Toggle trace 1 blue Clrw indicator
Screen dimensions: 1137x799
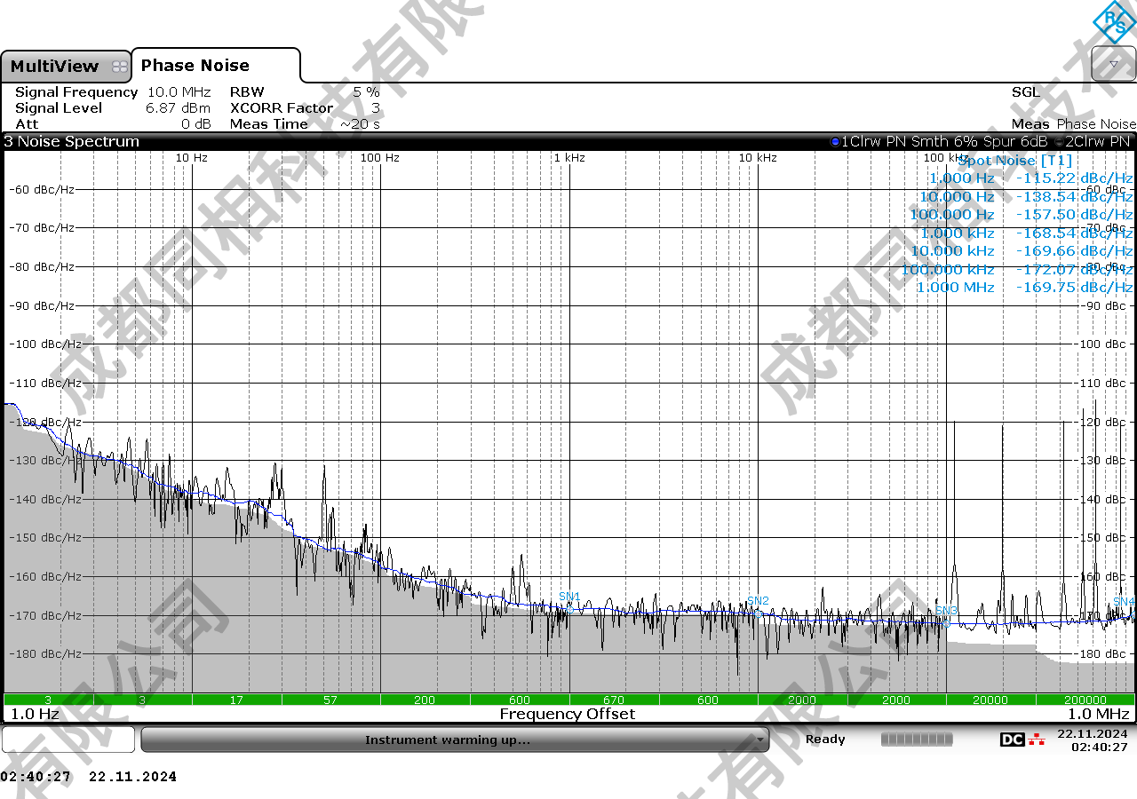click(x=835, y=141)
